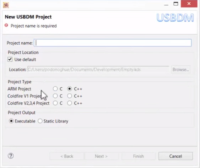Click the application icon in title bar
The height and width of the screenshot is (168, 200).
pyautogui.click(x=6, y=5)
